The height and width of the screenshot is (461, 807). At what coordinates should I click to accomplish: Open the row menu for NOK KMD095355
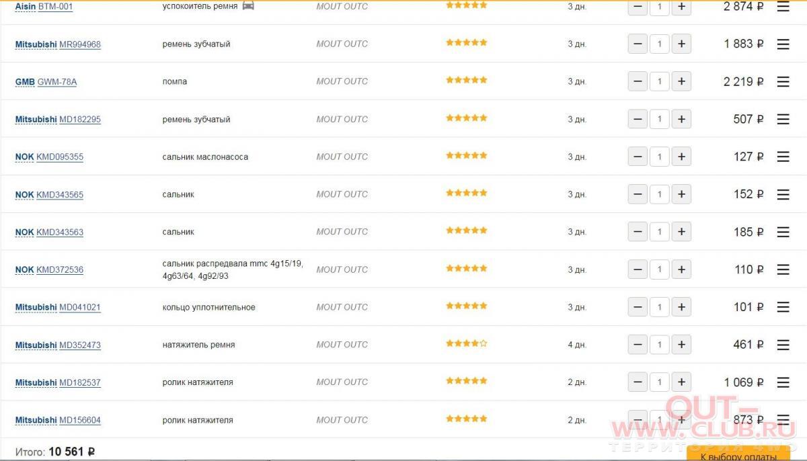click(783, 157)
